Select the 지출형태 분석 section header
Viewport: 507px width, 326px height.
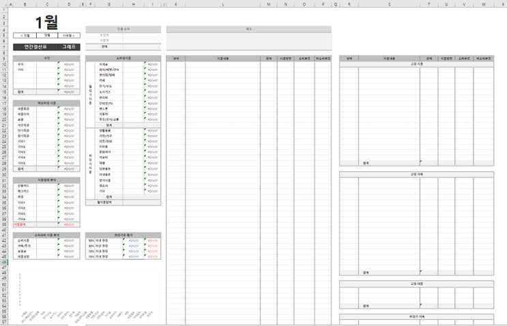click(x=46, y=180)
